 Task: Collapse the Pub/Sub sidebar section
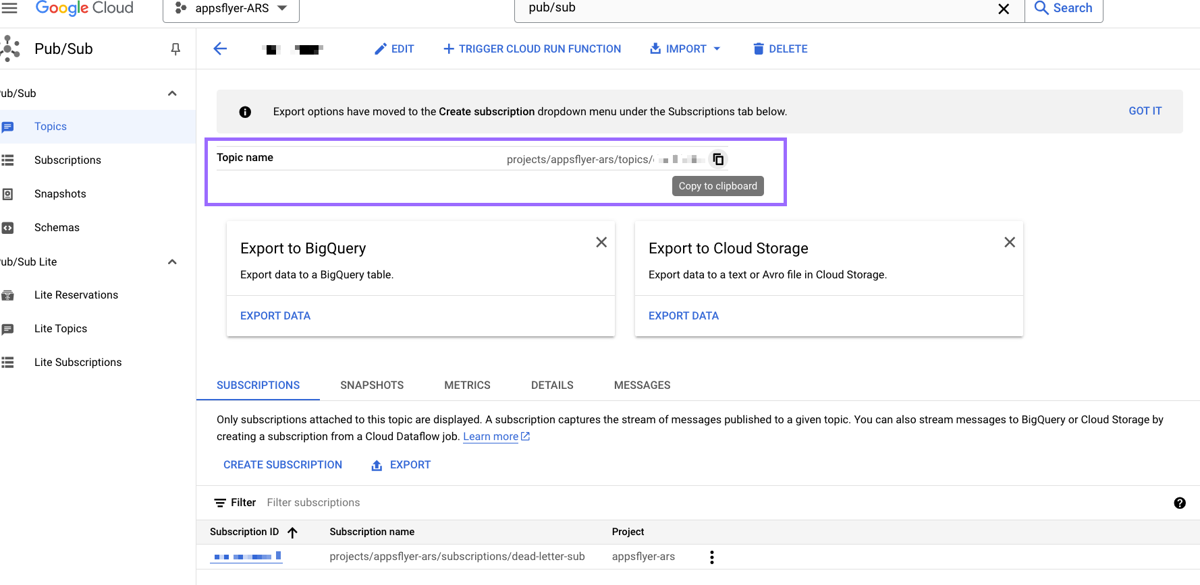pos(172,93)
